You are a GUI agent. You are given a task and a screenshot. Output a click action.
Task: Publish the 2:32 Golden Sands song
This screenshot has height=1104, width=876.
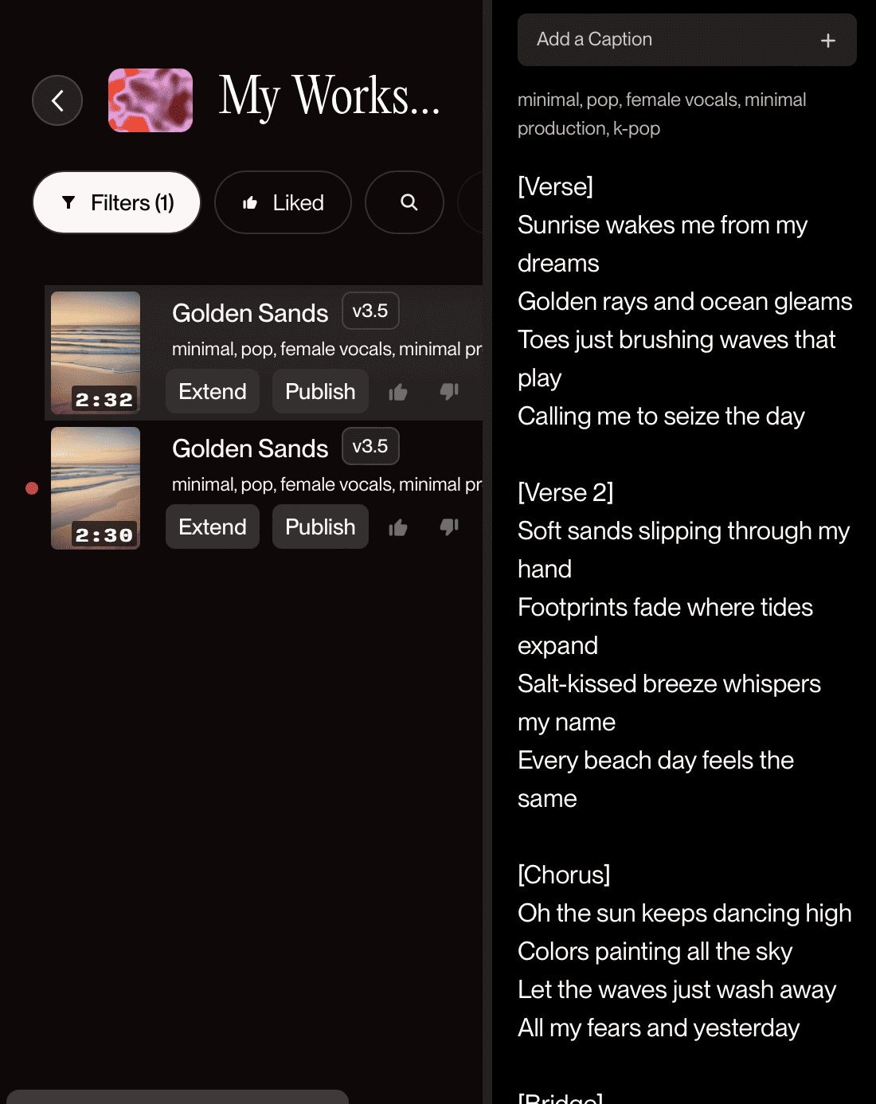320,391
